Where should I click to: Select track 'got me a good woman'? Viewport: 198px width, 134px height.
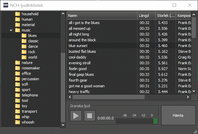86,86
